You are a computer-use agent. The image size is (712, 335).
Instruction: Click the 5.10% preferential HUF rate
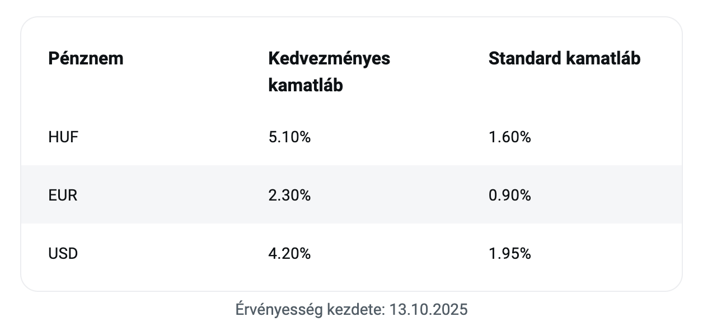pyautogui.click(x=289, y=137)
